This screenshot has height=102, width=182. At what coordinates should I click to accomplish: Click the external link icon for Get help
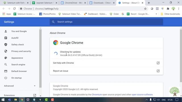click(158, 63)
